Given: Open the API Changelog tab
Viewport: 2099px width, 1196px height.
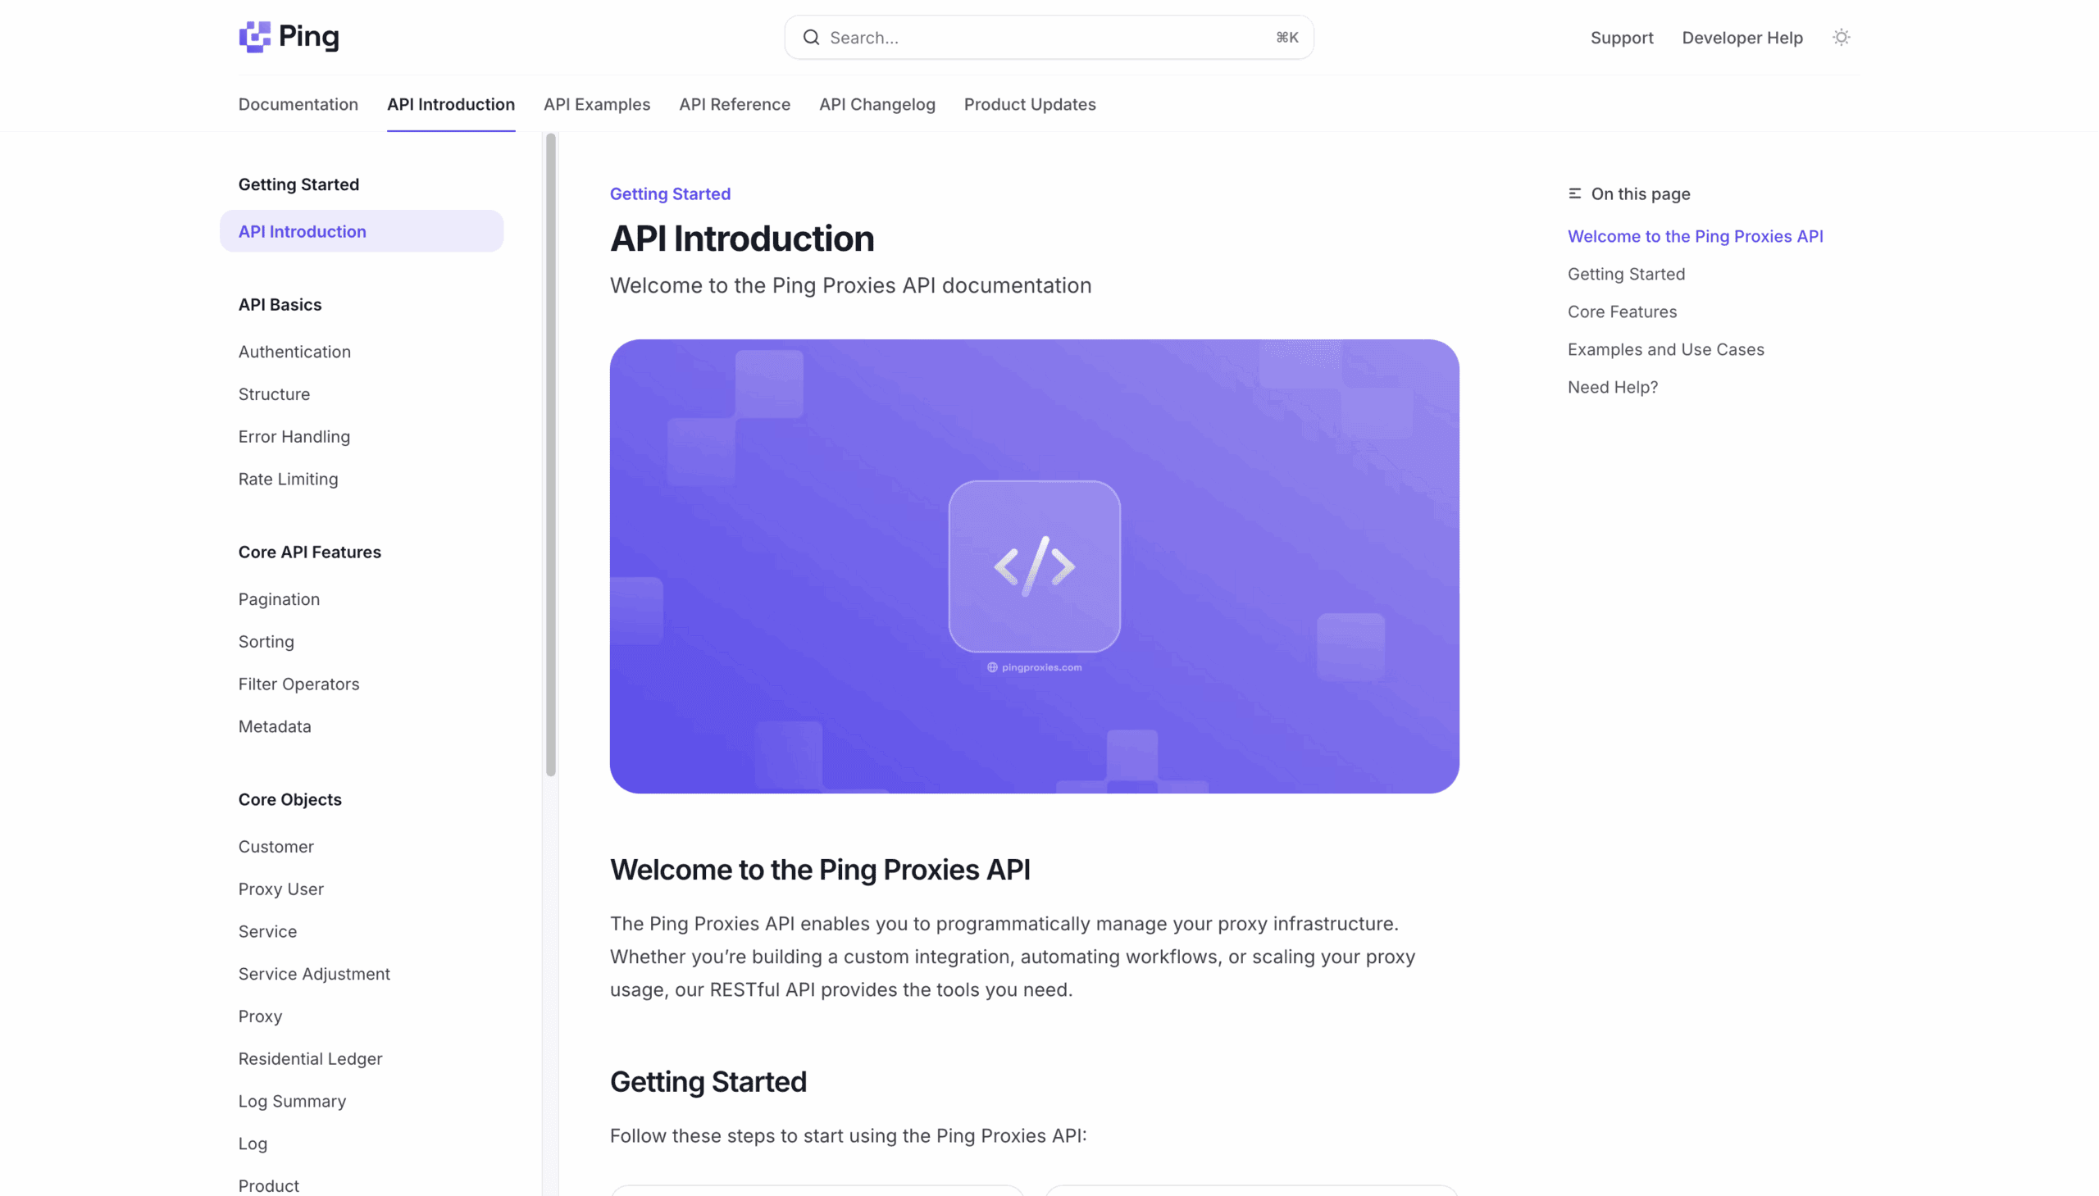Looking at the screenshot, I should tap(876, 104).
